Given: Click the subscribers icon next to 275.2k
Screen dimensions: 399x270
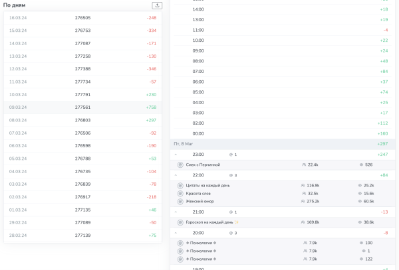Looking at the screenshot, I should (x=303, y=201).
